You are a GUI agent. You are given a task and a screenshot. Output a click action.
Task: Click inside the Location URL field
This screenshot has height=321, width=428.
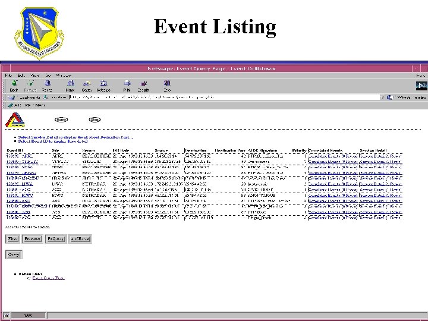coord(224,97)
